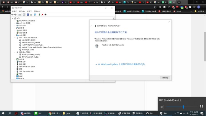Image resolution: width=206 pixels, height=116 pixels.
Task: Switch to 裝置管理員 taskbar button
Action: pyautogui.click(x=124, y=113)
